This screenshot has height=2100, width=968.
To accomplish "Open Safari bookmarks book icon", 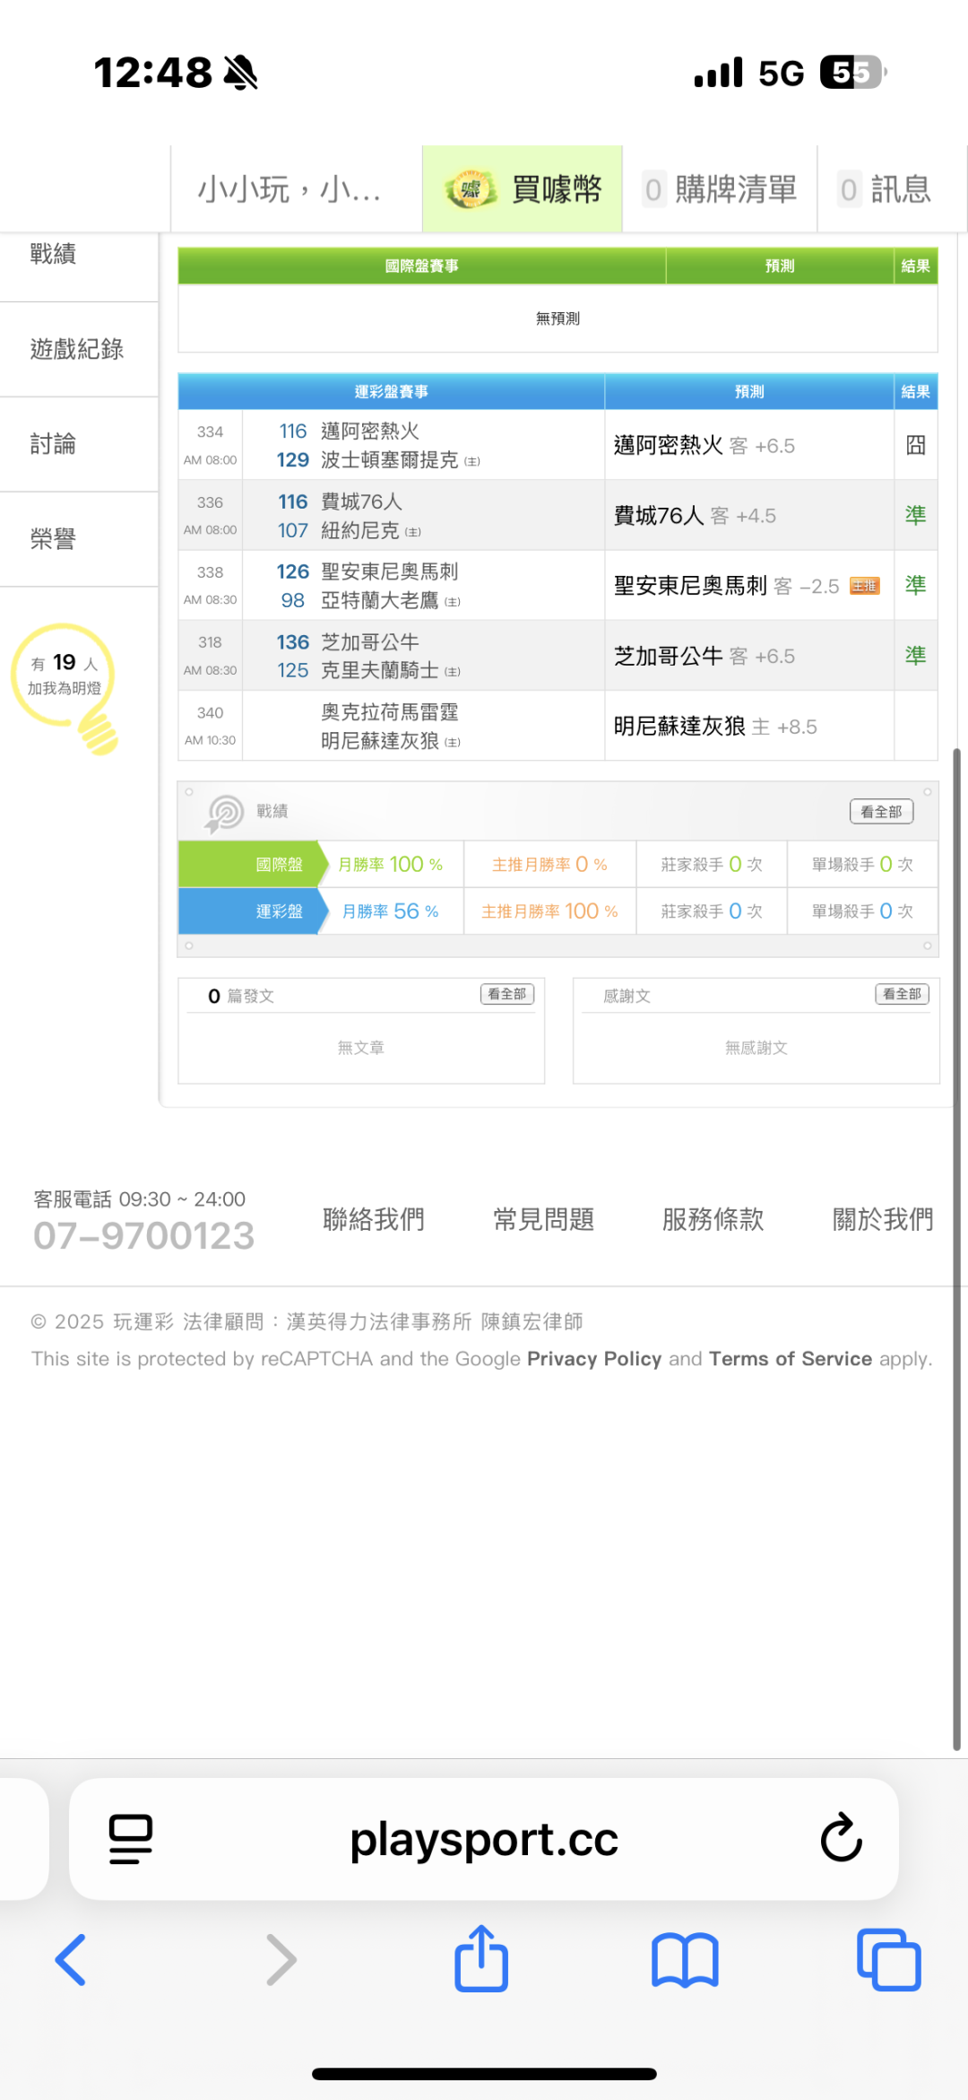I will 685,1959.
